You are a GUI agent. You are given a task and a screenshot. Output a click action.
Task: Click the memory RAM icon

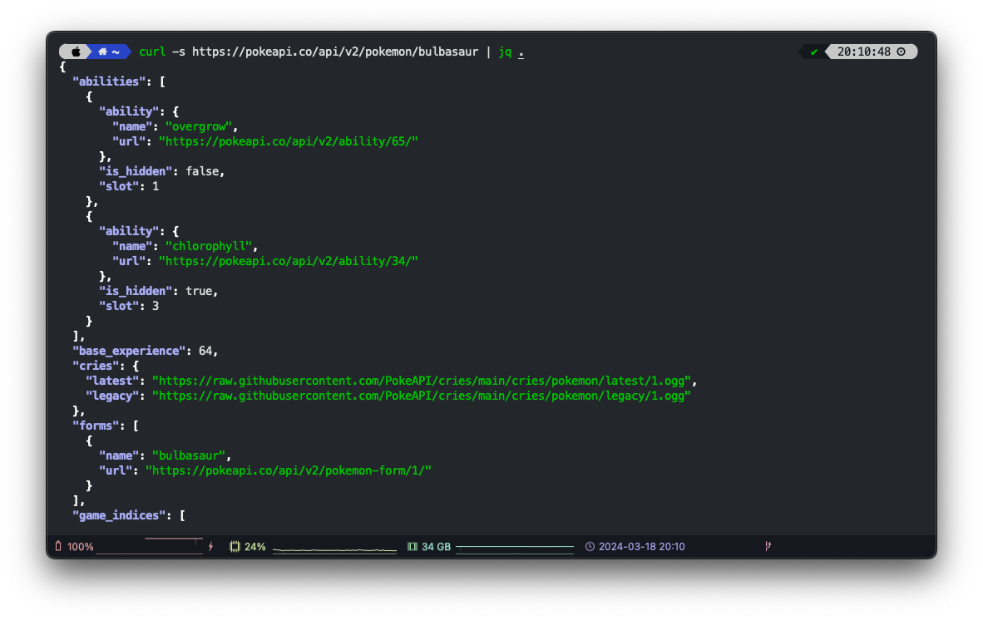[x=412, y=547]
